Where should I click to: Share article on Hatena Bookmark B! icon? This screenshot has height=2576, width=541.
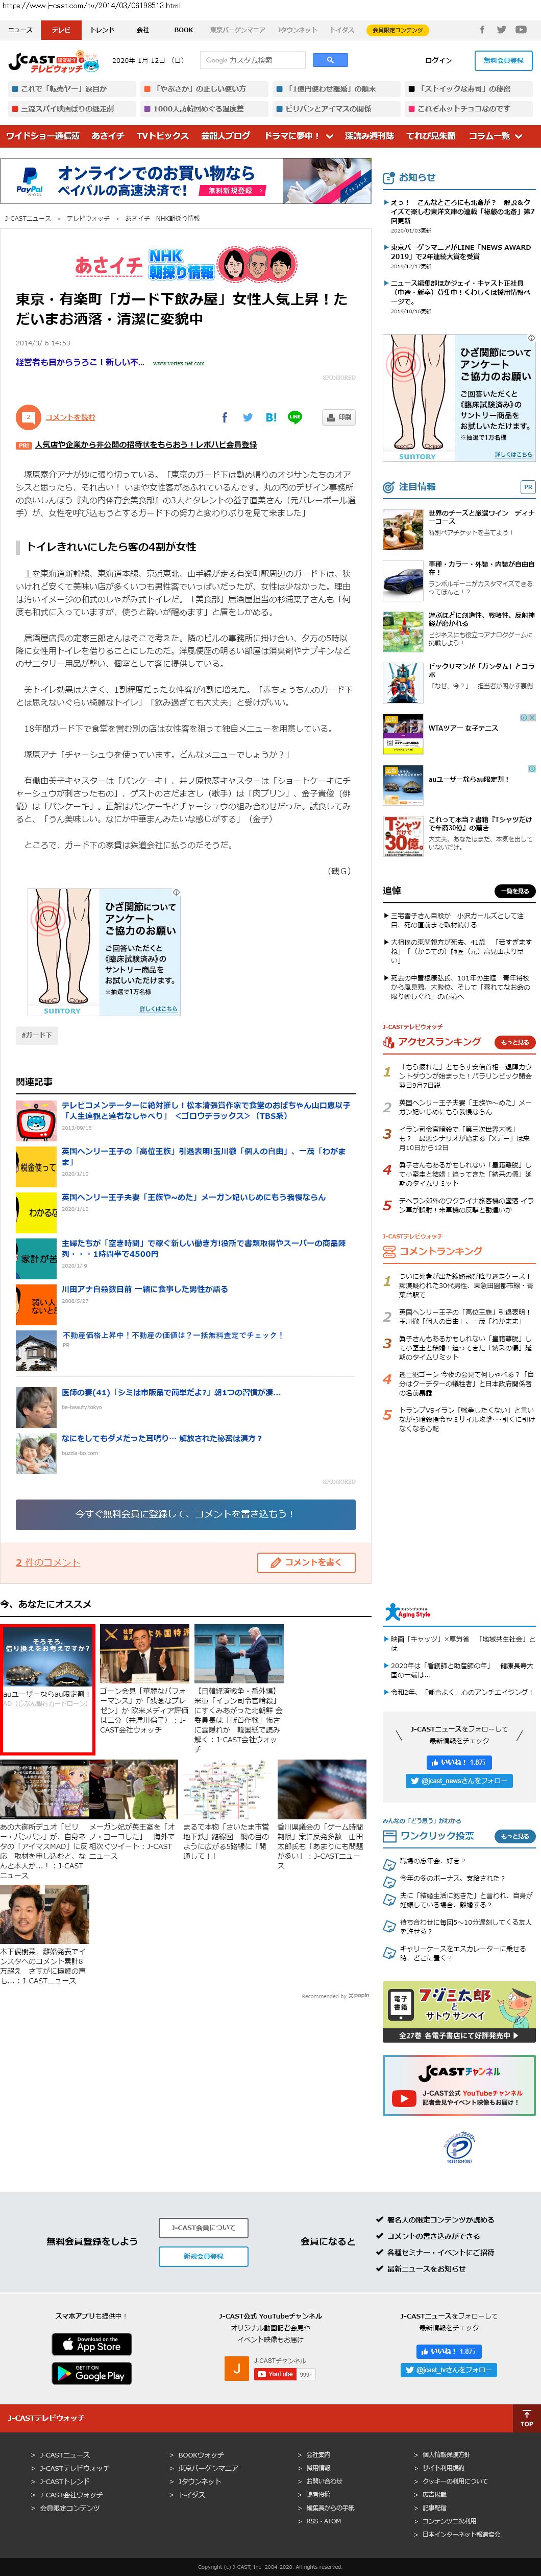272,417
